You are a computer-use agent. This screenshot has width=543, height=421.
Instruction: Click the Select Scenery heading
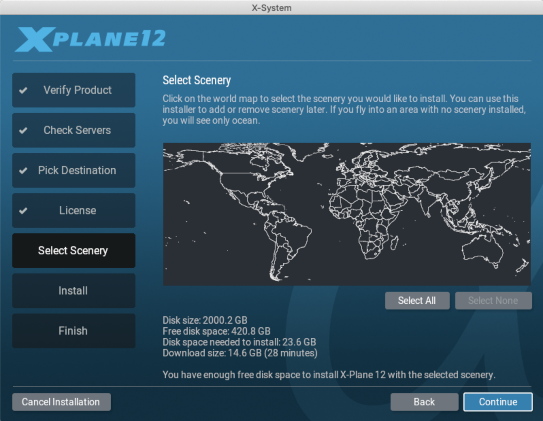[197, 80]
